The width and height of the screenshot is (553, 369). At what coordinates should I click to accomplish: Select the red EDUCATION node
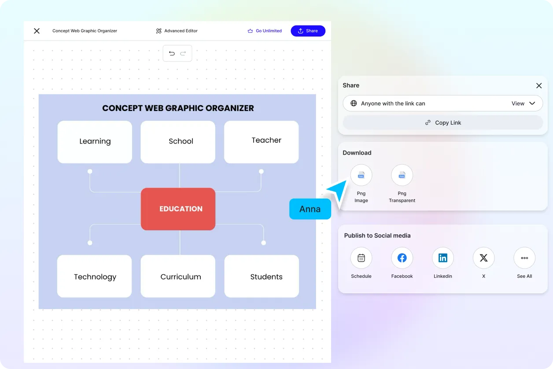[178, 209]
